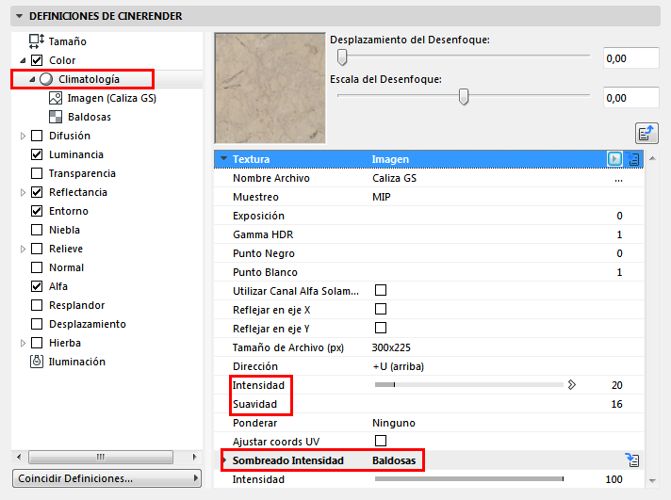This screenshot has height=500, width=671.
Task: Toggle the Color channel checkbox
Action: (x=37, y=60)
